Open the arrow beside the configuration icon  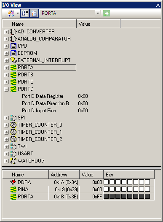coord(18,14)
